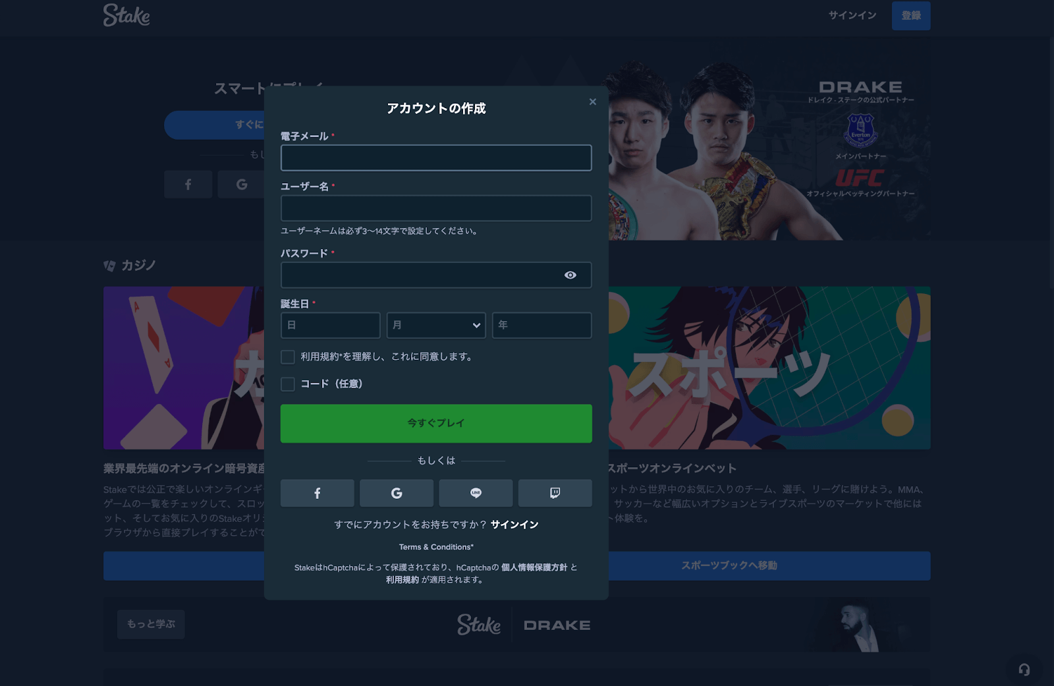Click the background Google login icon
This screenshot has height=686, width=1054.
(x=241, y=185)
